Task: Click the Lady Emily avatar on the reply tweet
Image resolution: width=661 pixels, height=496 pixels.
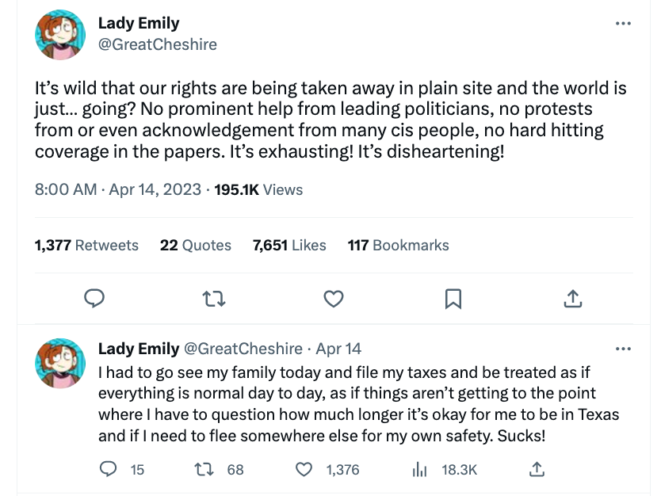Action: click(x=60, y=363)
